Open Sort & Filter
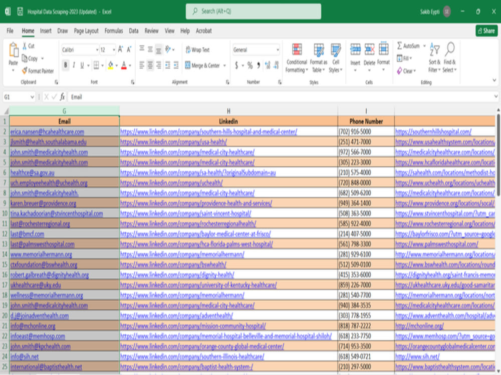501x375 pixels. pyautogui.click(x=434, y=57)
